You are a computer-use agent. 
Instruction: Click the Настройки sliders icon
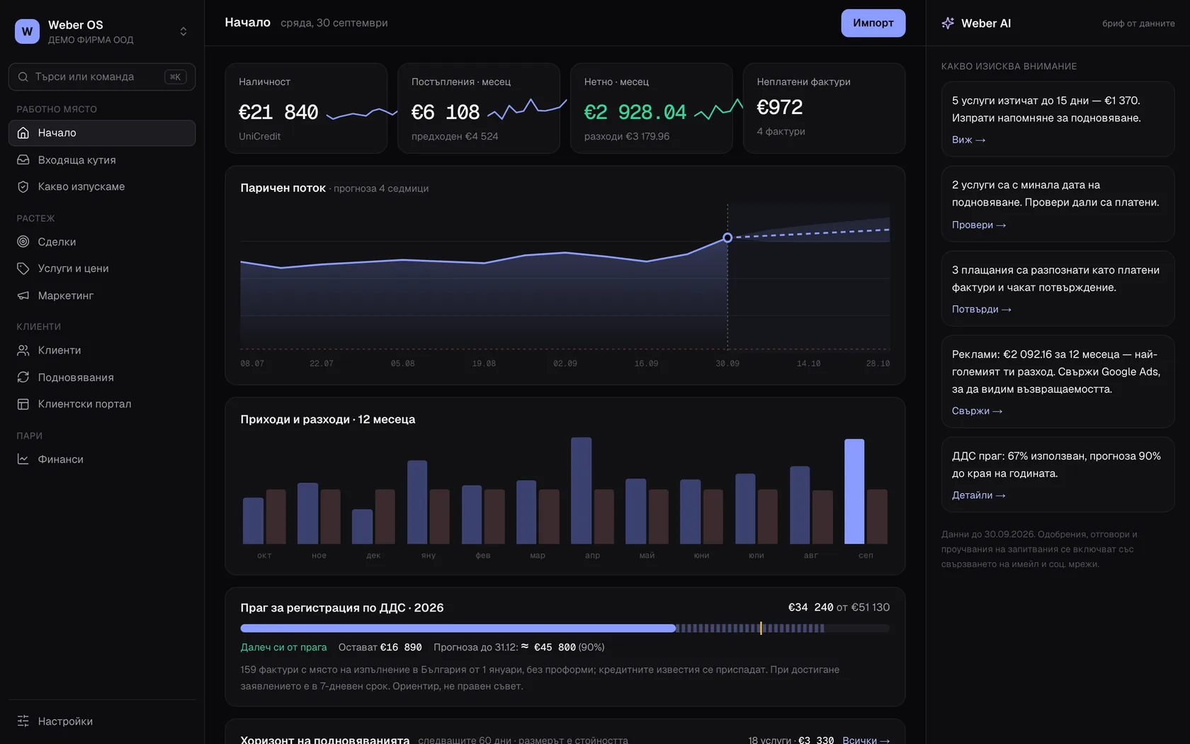pos(23,721)
